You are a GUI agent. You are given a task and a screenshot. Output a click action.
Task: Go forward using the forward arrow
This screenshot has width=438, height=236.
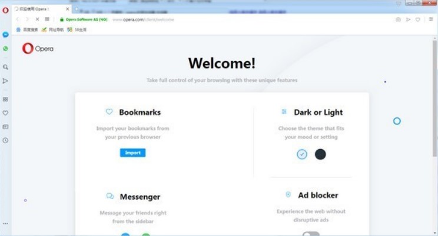(27, 19)
